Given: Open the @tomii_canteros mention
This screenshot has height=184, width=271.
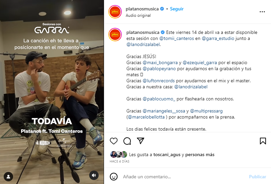Looking at the screenshot, I should pos(176,38).
